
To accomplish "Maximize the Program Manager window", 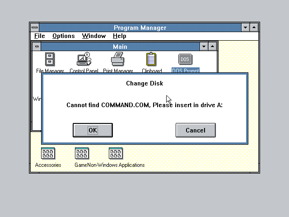I will (x=254, y=28).
